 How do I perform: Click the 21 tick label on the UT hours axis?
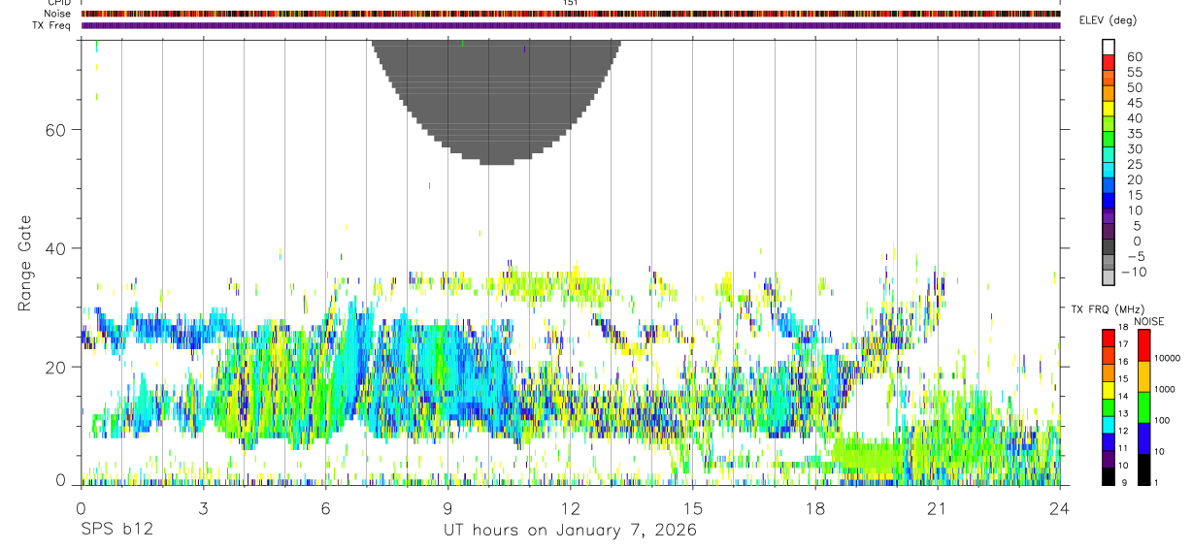(x=937, y=508)
